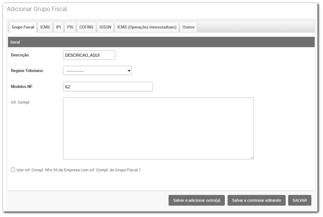Click the Modelos NF field label

(22, 86)
